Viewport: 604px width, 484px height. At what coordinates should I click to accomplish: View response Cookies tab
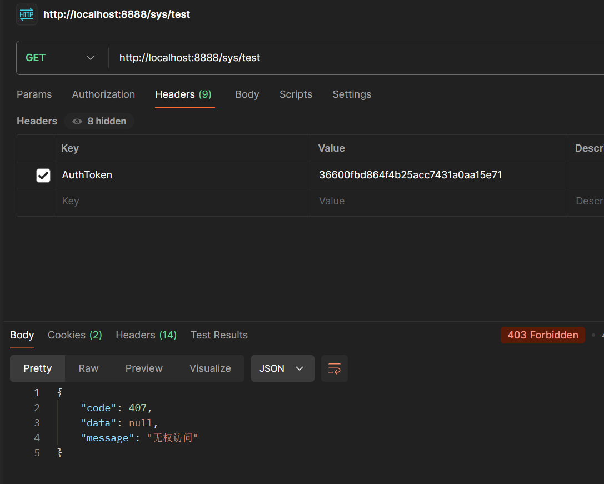(74, 335)
